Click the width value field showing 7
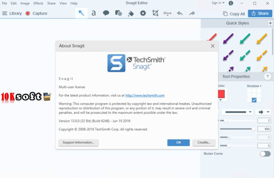The height and width of the screenshot is (178, 274). [x=264, y=121]
